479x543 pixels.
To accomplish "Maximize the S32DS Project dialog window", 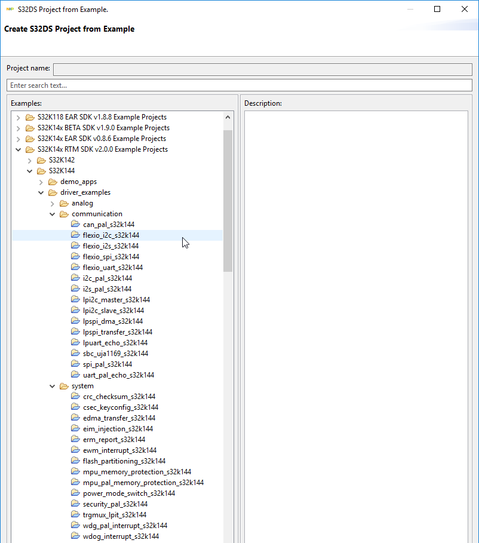I will pos(437,9).
